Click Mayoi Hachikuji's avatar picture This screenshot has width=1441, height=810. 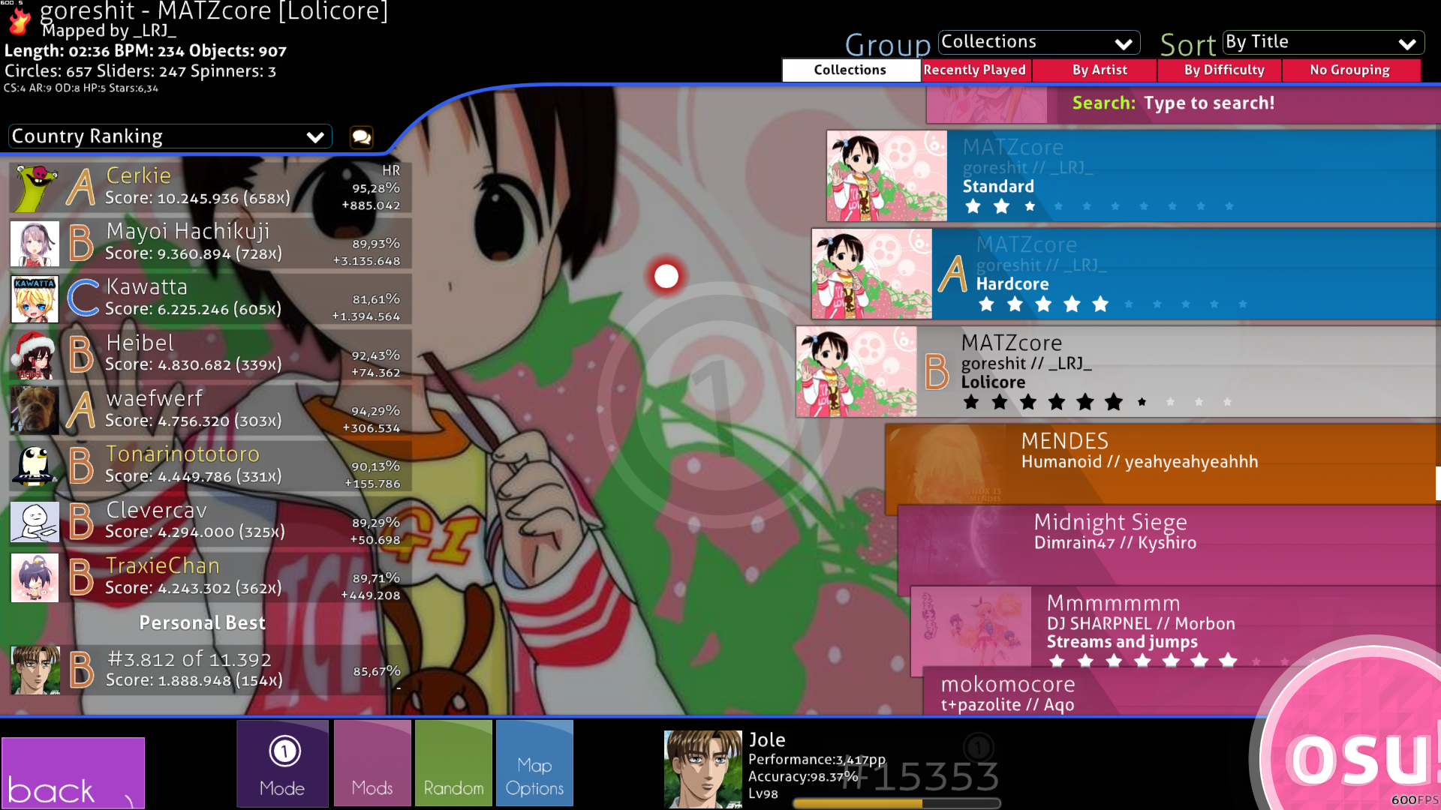click(35, 244)
